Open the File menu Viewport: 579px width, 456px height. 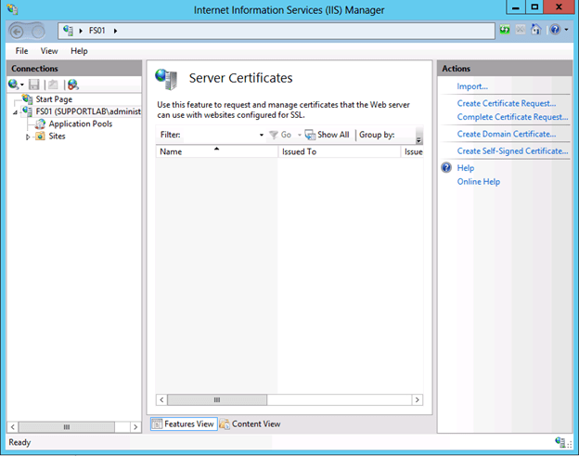tap(21, 51)
